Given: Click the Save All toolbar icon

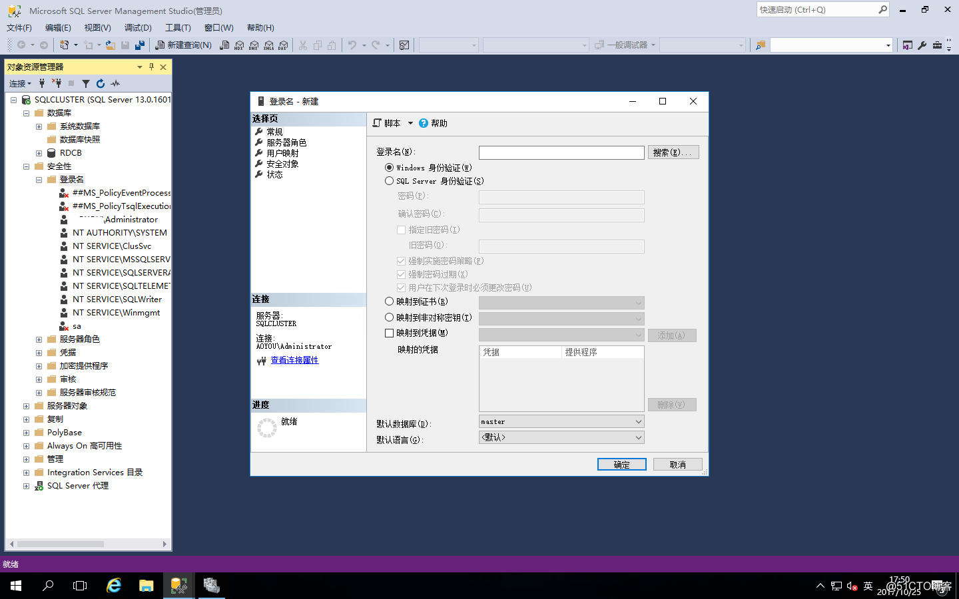Looking at the screenshot, I should [x=140, y=45].
